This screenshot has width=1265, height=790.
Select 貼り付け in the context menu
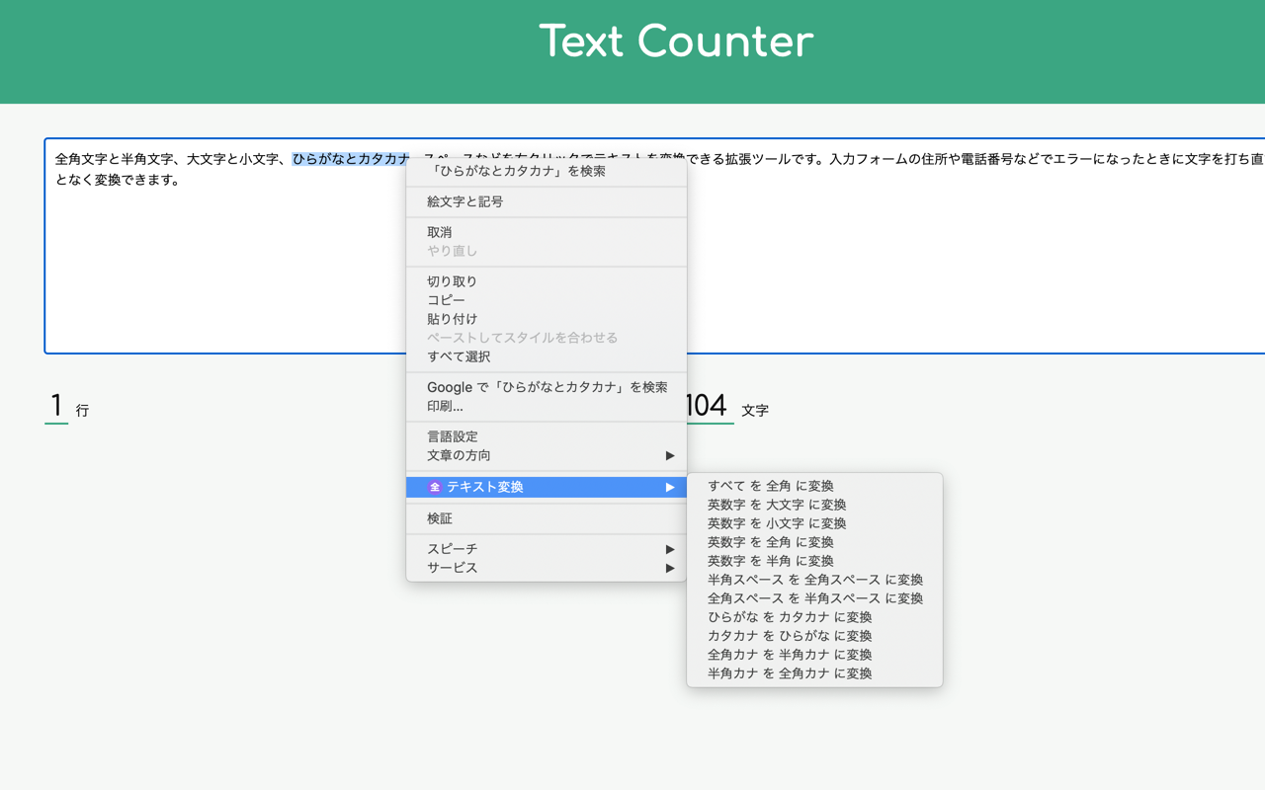(x=547, y=319)
